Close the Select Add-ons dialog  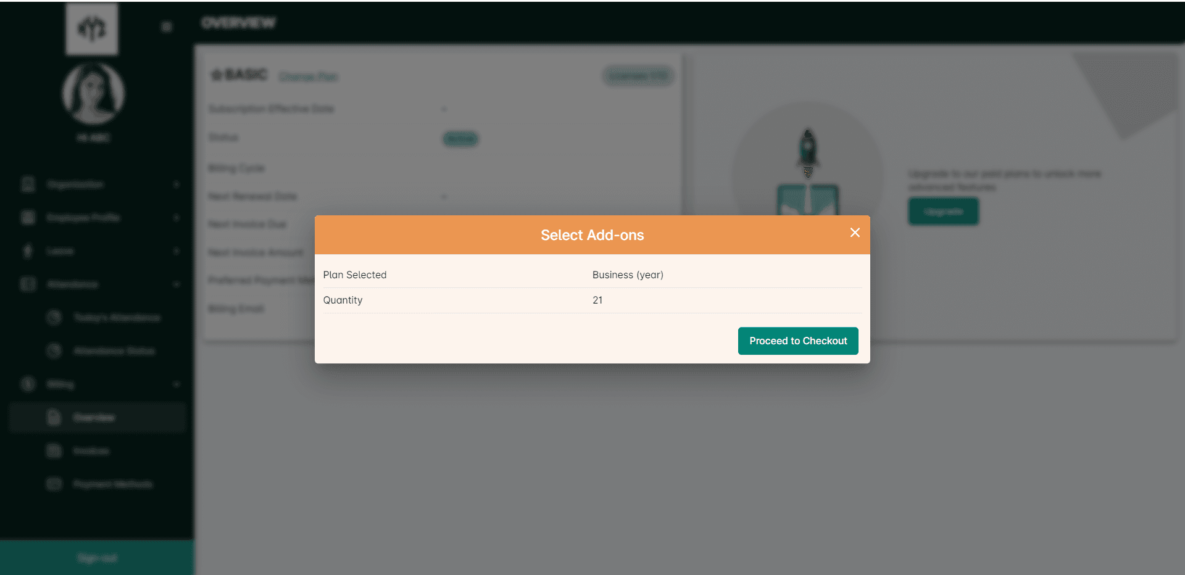(855, 233)
